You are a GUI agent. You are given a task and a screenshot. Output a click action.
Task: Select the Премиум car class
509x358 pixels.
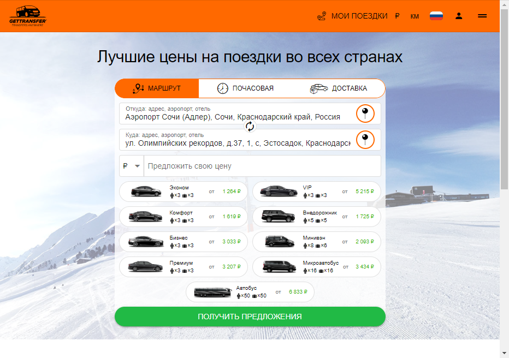(x=184, y=266)
